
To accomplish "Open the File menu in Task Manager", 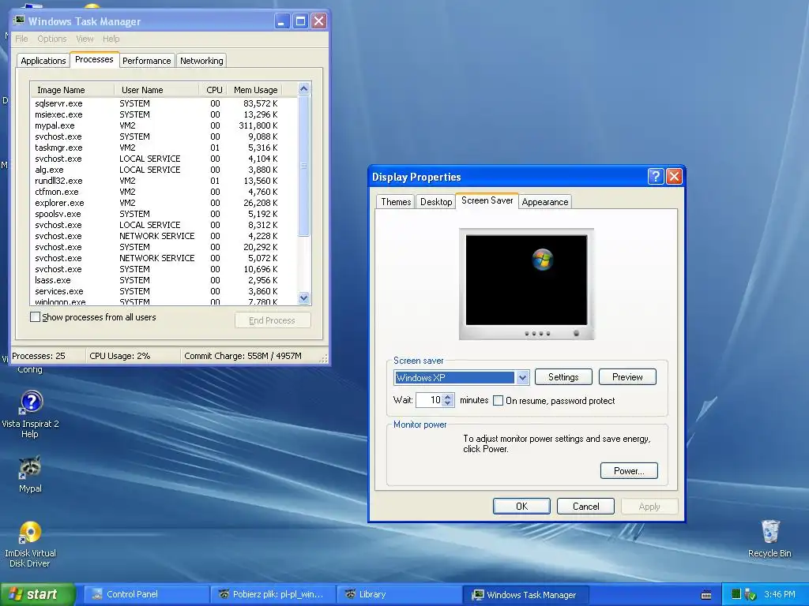I will coord(21,39).
